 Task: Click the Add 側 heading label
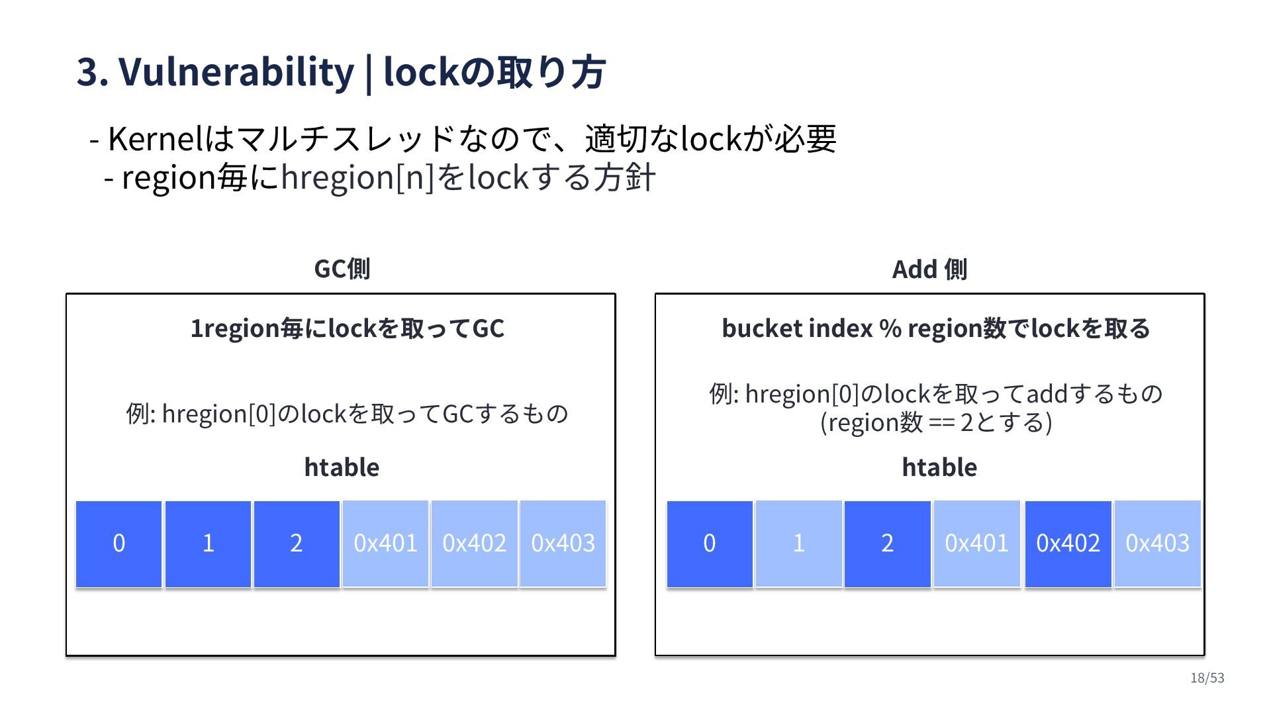(x=929, y=269)
